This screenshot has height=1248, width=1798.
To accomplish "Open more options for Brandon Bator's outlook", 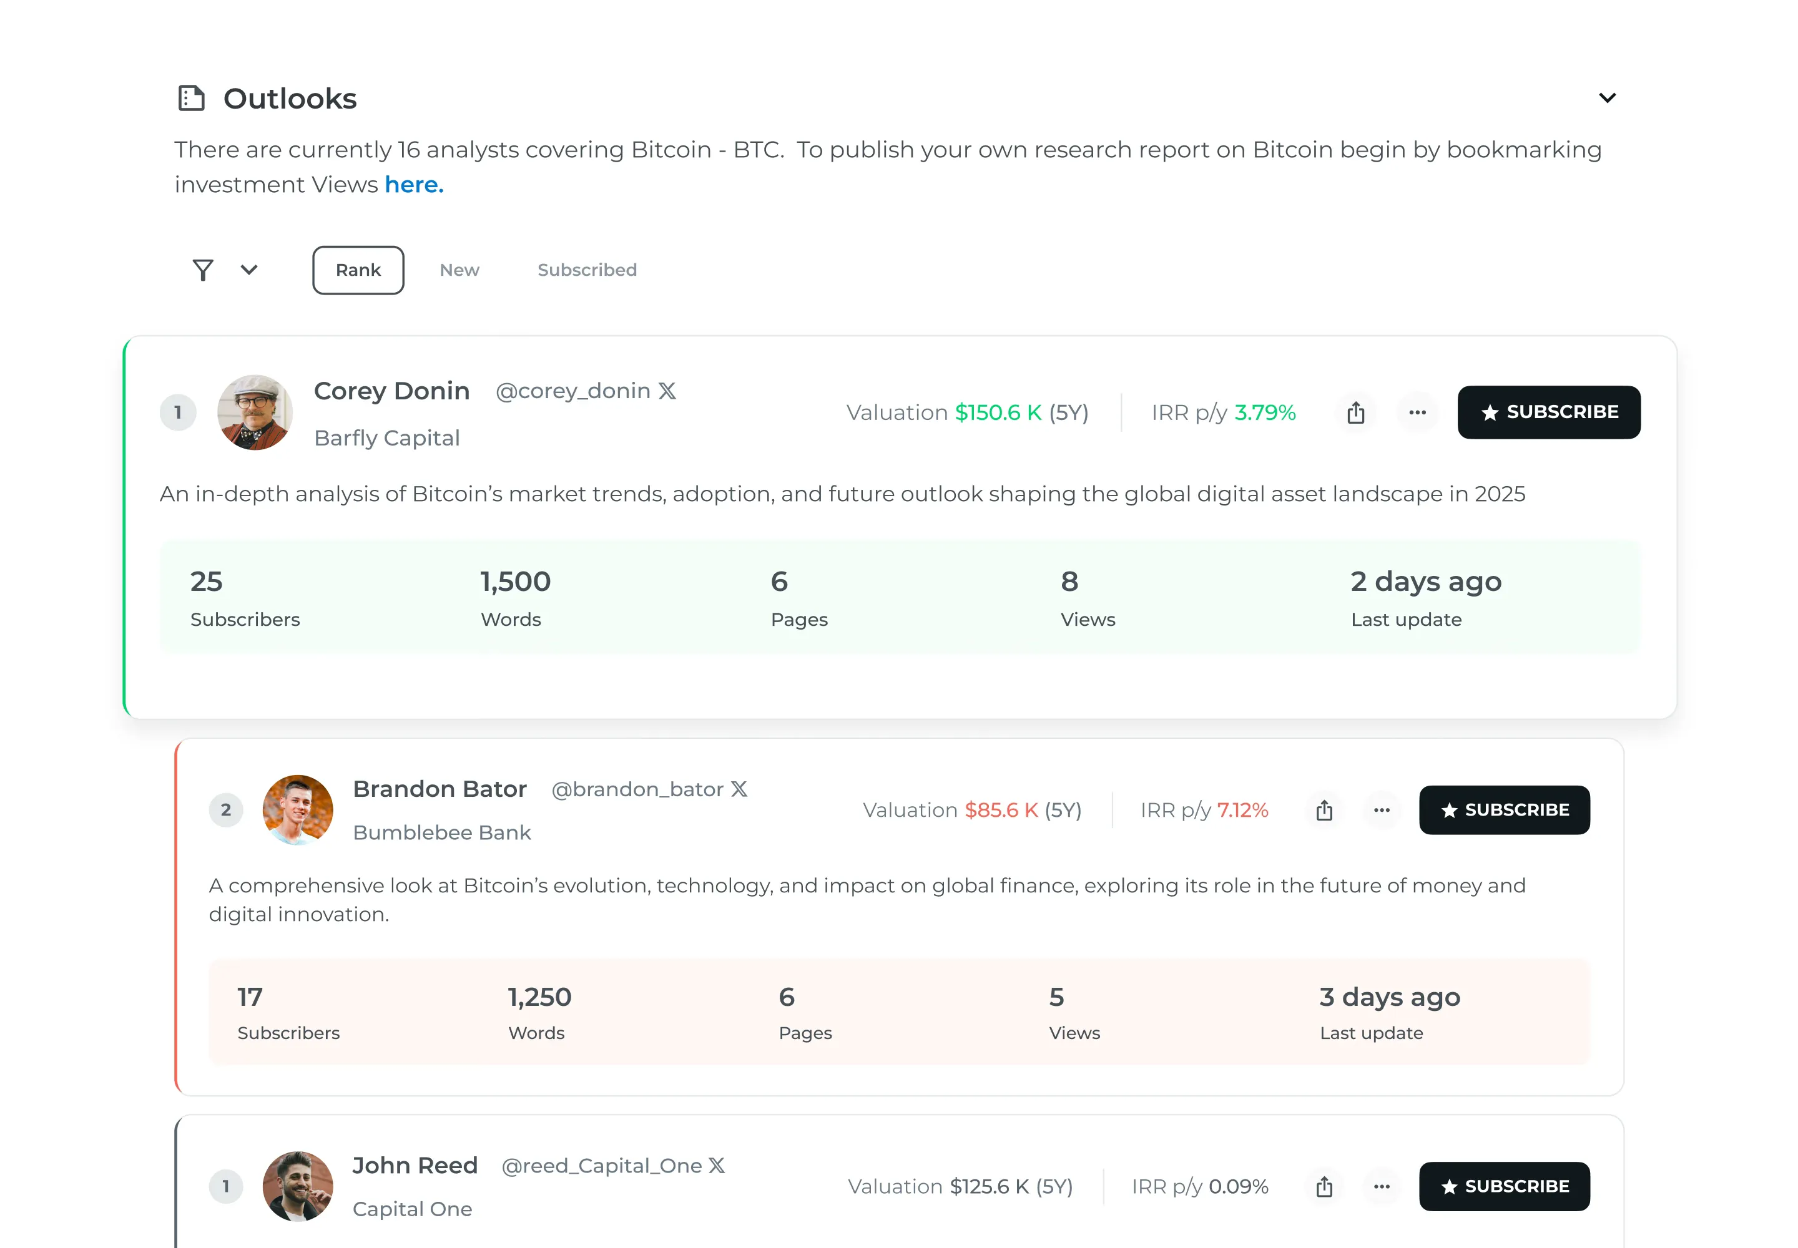I will click(x=1382, y=810).
